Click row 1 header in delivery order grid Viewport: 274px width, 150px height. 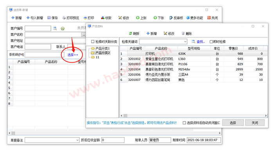click(10, 67)
